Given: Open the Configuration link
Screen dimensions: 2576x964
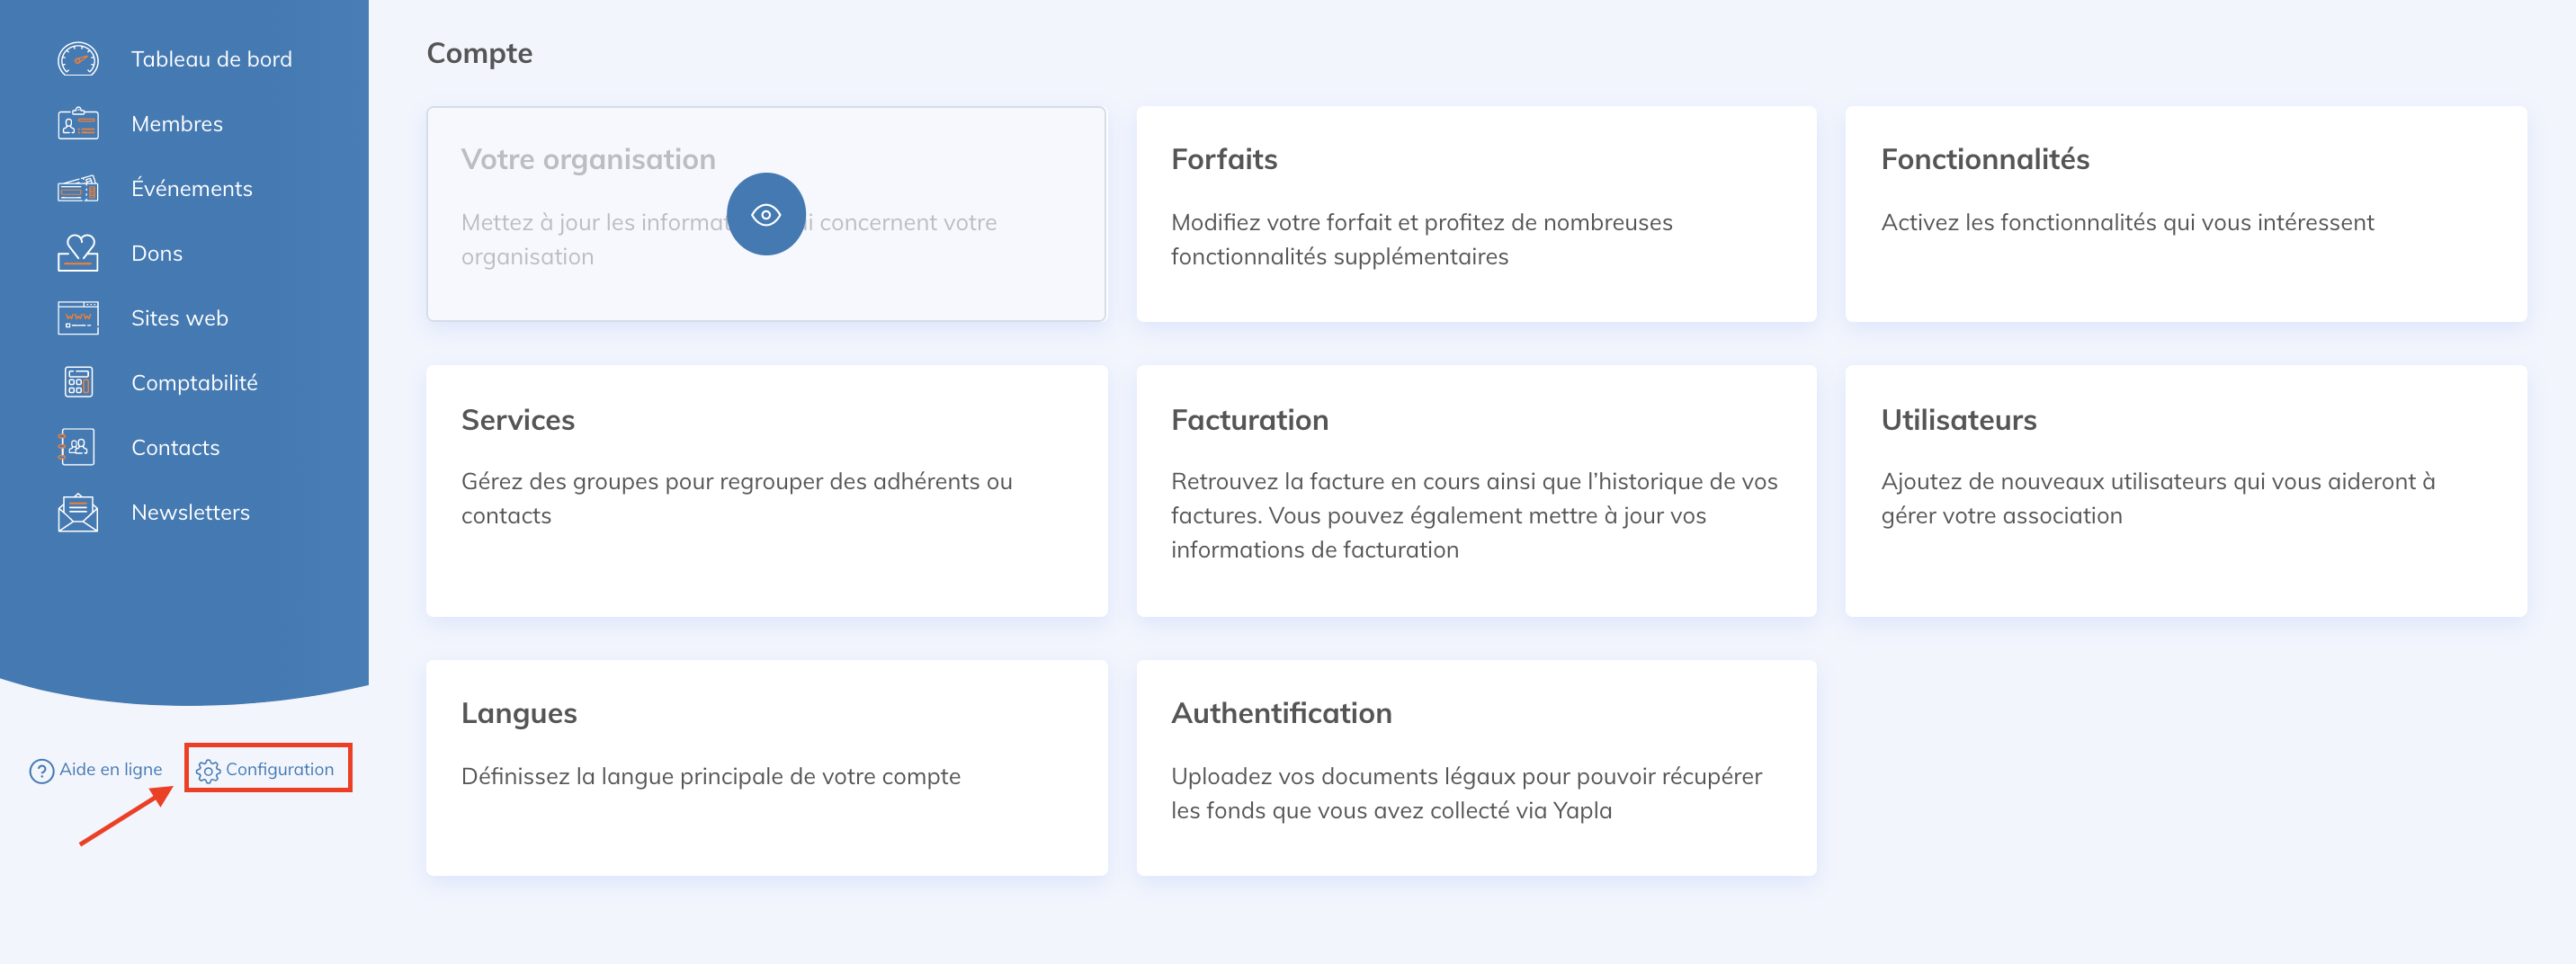Looking at the screenshot, I should [x=280, y=769].
